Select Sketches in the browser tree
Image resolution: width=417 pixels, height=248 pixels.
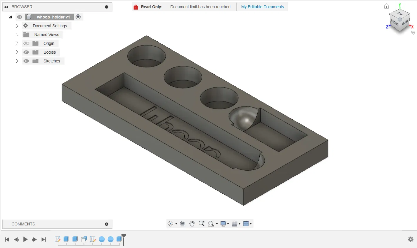click(52, 61)
